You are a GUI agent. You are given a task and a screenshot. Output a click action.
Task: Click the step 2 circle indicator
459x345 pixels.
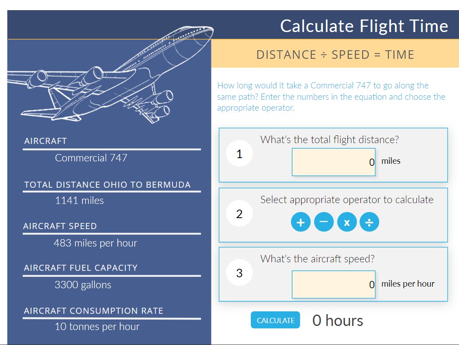point(239,213)
